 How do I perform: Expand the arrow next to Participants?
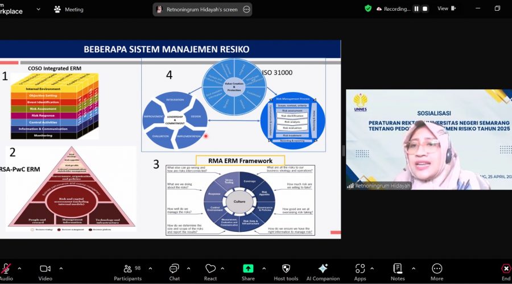[150, 269]
